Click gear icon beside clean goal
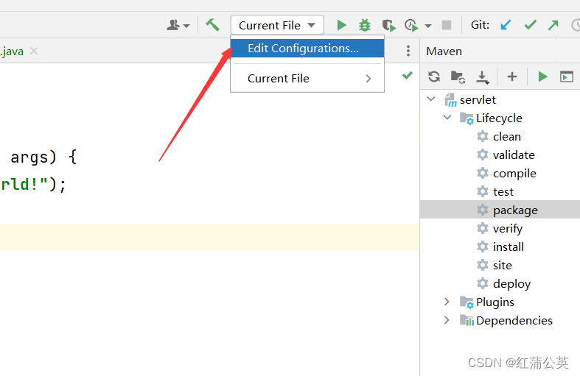The width and height of the screenshot is (580, 376). [x=482, y=136]
